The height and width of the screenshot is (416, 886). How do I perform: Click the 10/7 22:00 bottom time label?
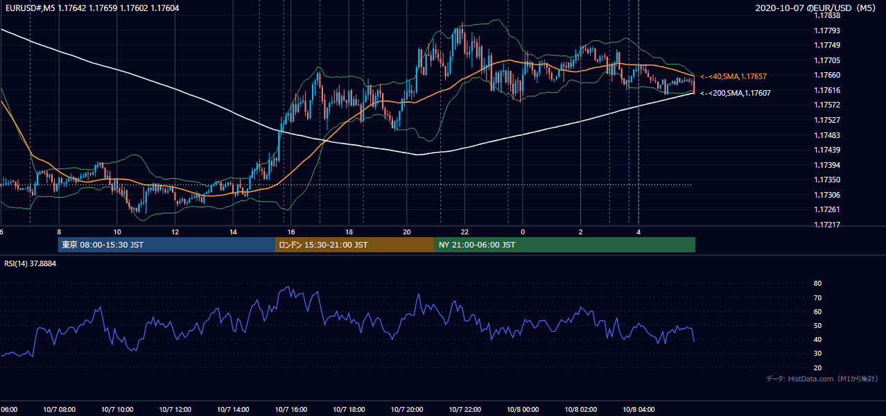tap(464, 410)
